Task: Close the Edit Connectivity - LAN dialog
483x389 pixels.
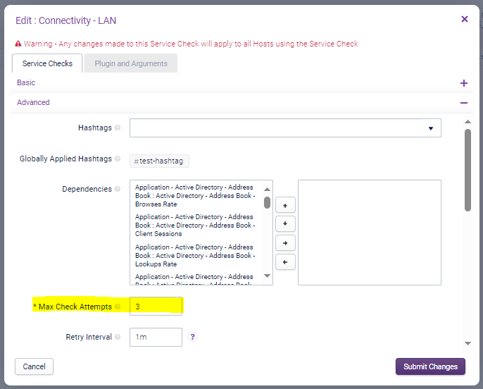Action: 465,20
